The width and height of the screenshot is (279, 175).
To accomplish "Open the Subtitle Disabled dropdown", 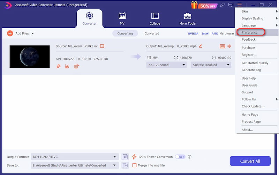I will click(x=211, y=65).
